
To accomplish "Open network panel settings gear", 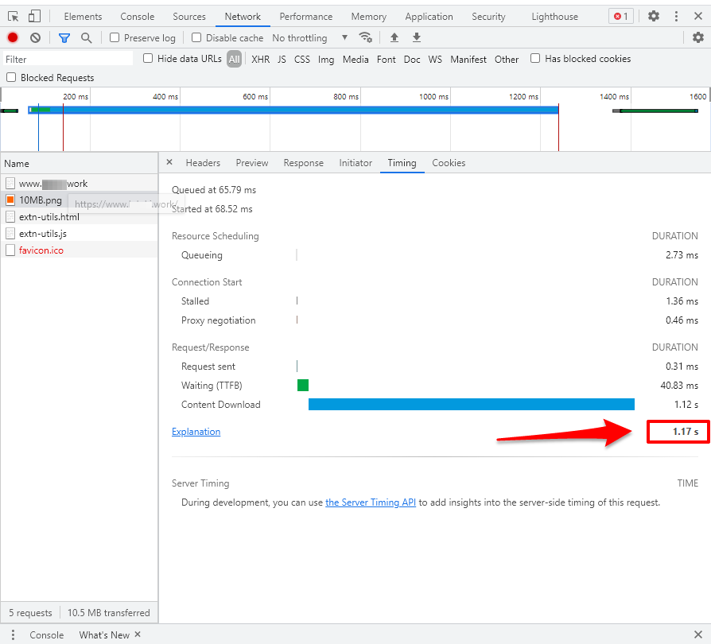I will click(x=698, y=37).
